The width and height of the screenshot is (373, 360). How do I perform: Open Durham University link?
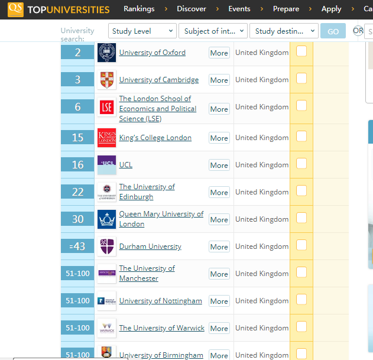point(150,247)
